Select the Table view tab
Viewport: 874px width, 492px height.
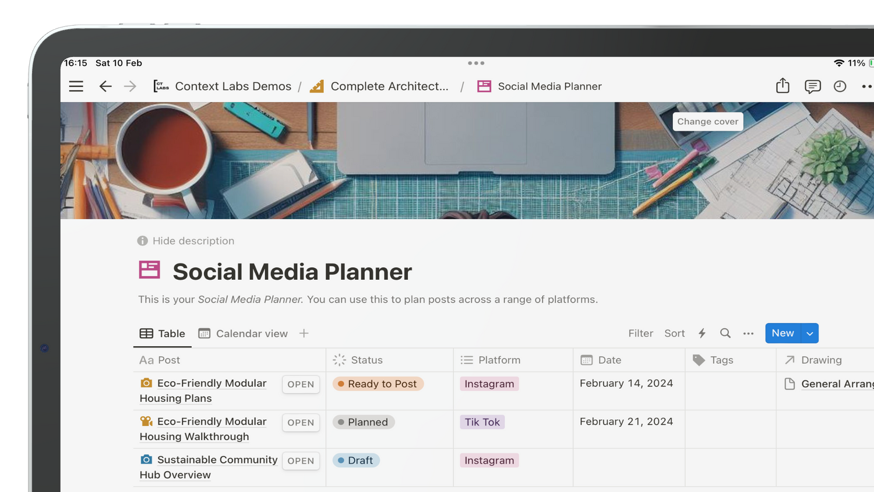[x=163, y=333]
